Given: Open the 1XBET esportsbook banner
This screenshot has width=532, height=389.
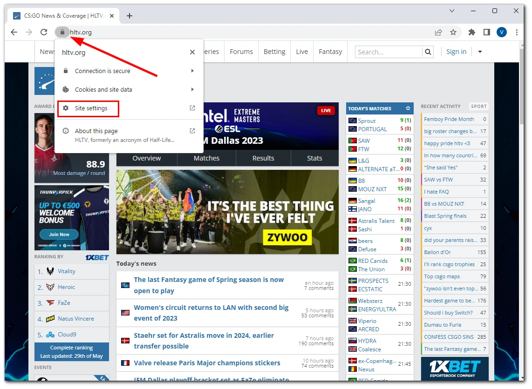Looking at the screenshot, I should [x=455, y=369].
